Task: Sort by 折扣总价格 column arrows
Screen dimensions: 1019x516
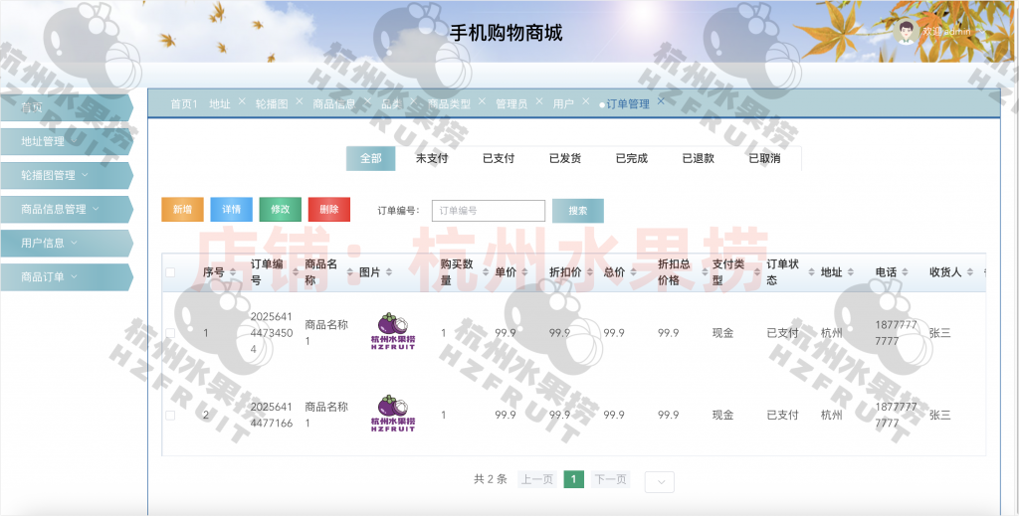Action: click(705, 272)
